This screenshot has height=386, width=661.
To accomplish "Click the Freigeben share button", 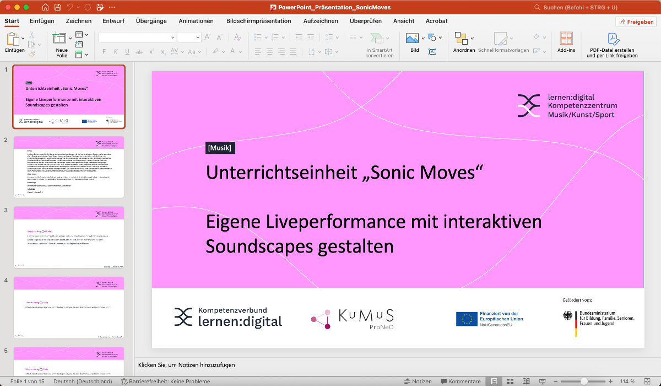I will (x=636, y=22).
